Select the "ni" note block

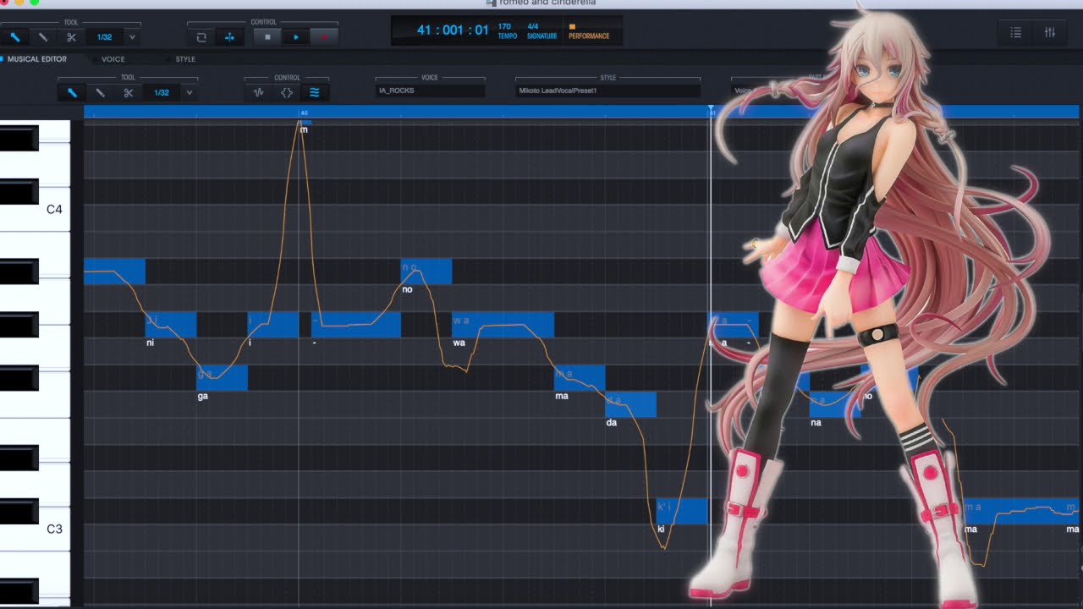coord(171,324)
